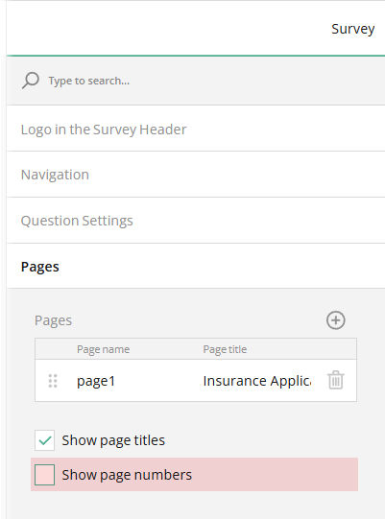Expand Question Settings section
The width and height of the screenshot is (385, 519).
pyautogui.click(x=196, y=221)
